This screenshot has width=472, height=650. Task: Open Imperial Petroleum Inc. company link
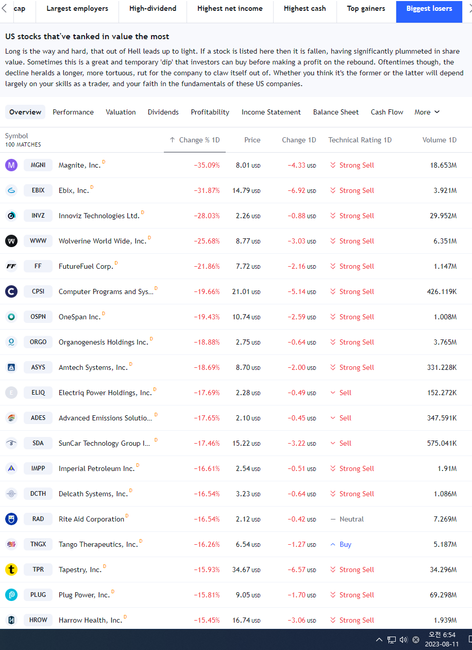point(96,469)
